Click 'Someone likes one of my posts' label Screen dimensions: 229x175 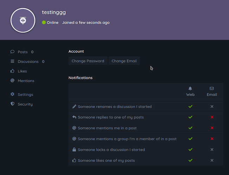[x=106, y=160]
